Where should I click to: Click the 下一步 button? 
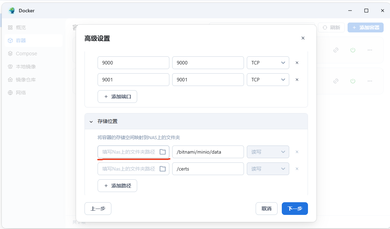point(295,209)
